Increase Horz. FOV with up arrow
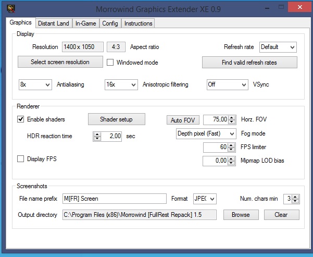This screenshot has width=313, height=257. tap(232, 118)
